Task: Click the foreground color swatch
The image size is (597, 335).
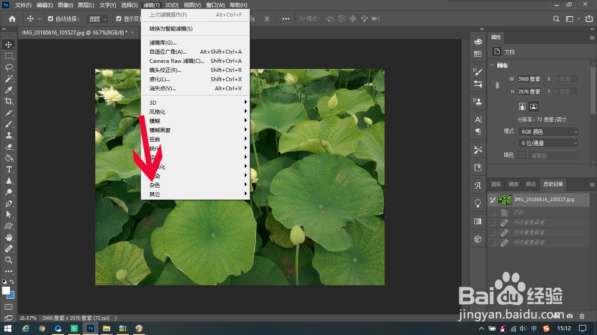Action: tap(6, 290)
